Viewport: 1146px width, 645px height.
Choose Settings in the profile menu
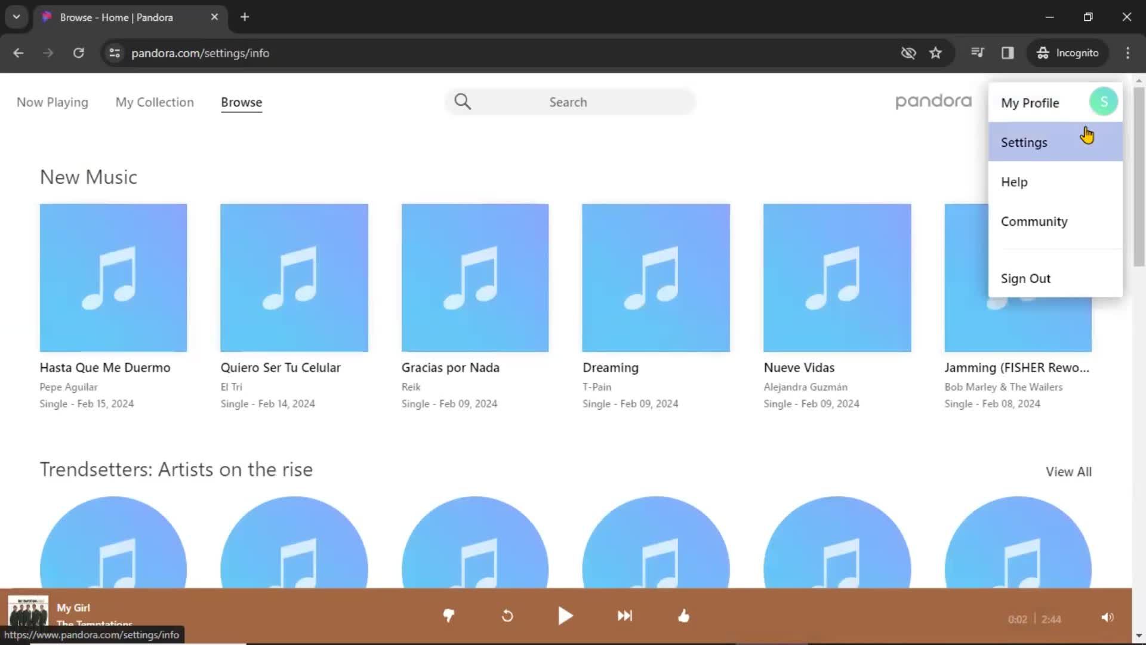click(1055, 142)
